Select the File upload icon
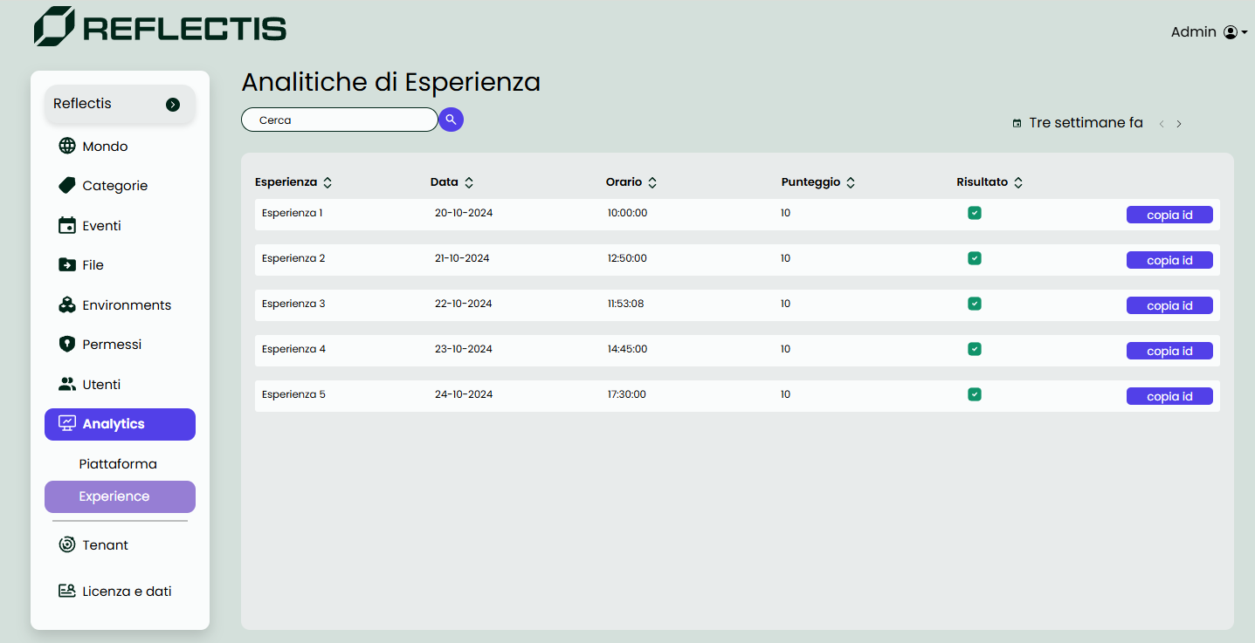This screenshot has height=643, width=1255. click(x=66, y=264)
